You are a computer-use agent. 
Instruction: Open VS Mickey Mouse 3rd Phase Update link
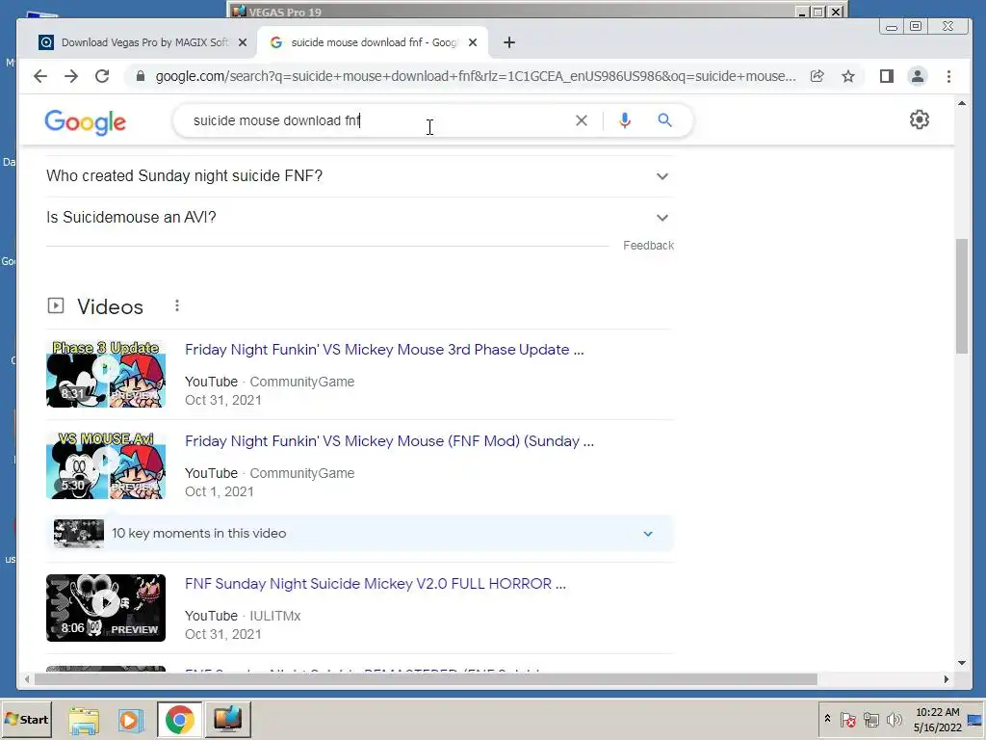coord(384,349)
